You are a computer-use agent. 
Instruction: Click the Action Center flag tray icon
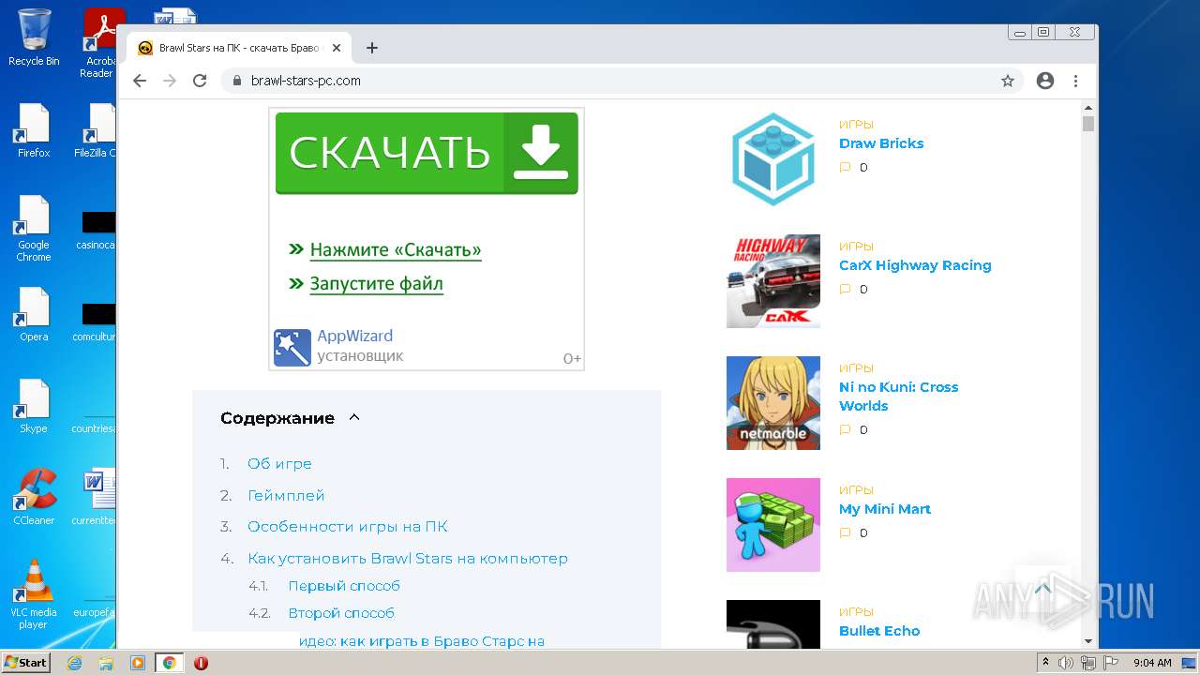click(x=1111, y=663)
